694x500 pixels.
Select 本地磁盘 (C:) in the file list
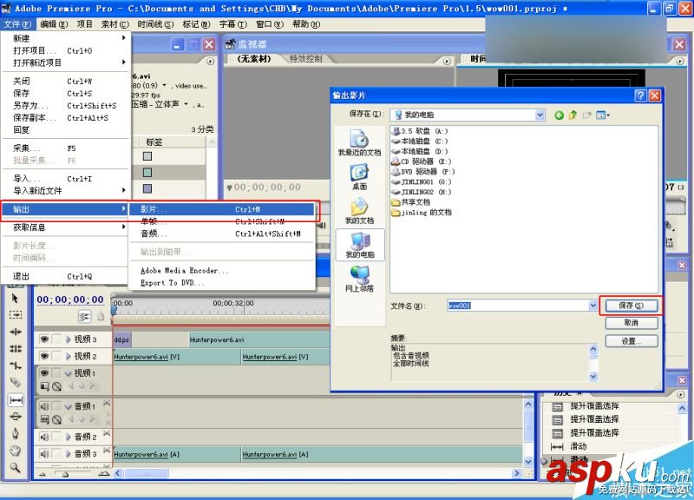(x=420, y=141)
